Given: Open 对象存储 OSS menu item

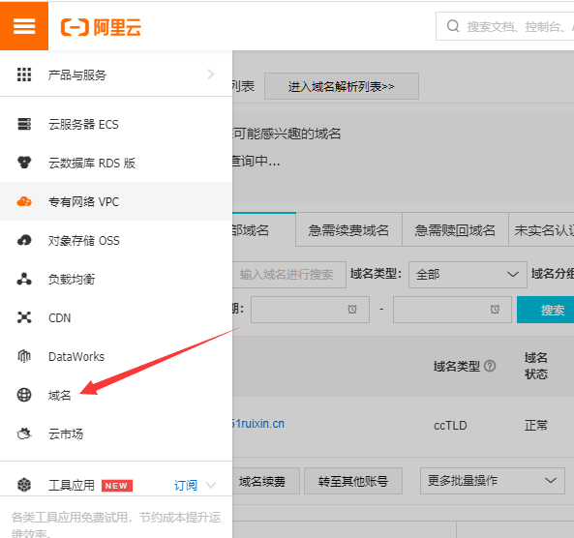Looking at the screenshot, I should (116, 240).
